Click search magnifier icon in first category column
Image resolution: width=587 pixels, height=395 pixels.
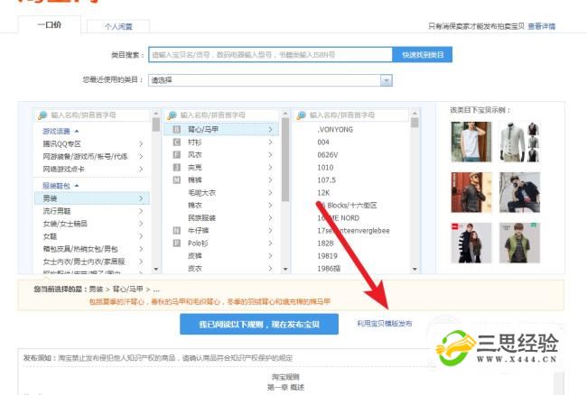42,115
